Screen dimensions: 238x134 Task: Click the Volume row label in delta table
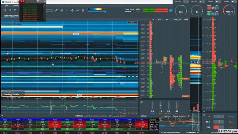pos(153,120)
